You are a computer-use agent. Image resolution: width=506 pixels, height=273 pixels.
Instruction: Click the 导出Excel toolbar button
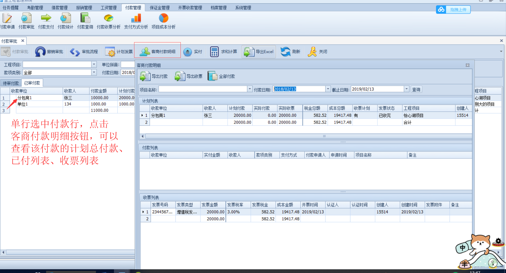[x=259, y=52]
